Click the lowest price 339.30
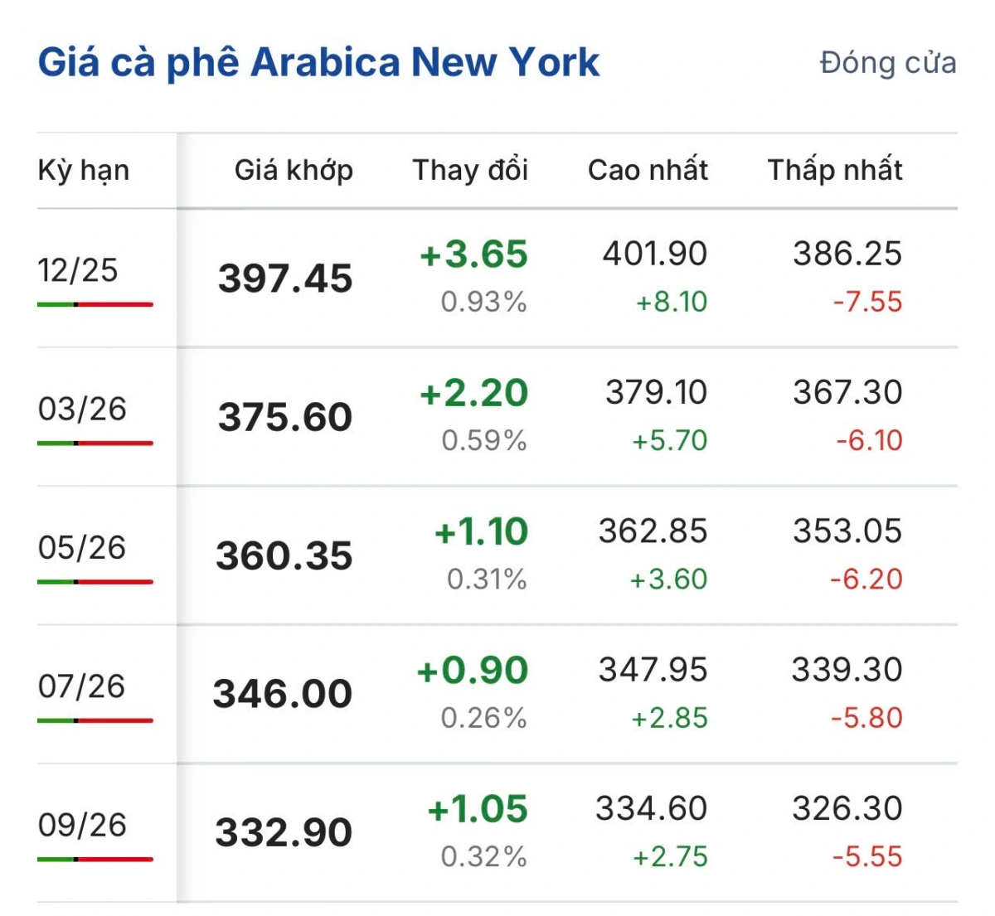995x916 pixels. [x=847, y=670]
